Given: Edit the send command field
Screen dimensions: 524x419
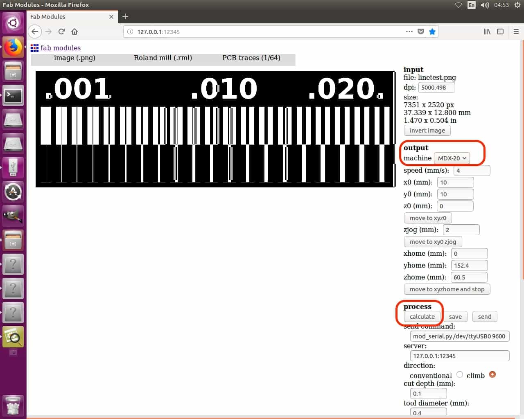Looking at the screenshot, I should [460, 336].
